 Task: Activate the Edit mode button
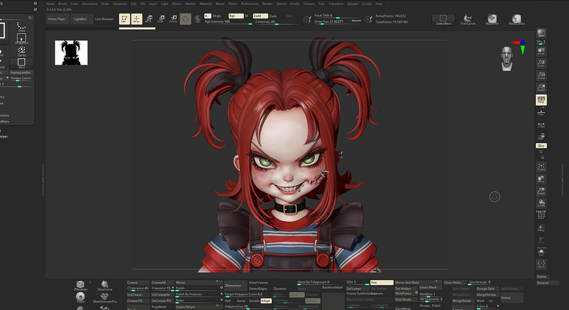125,19
